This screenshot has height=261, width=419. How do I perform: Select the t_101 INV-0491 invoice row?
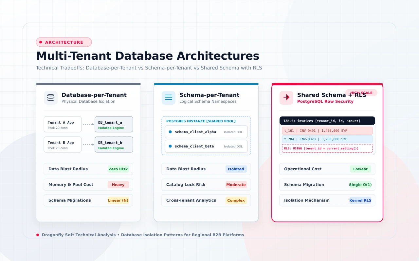[x=327, y=130]
